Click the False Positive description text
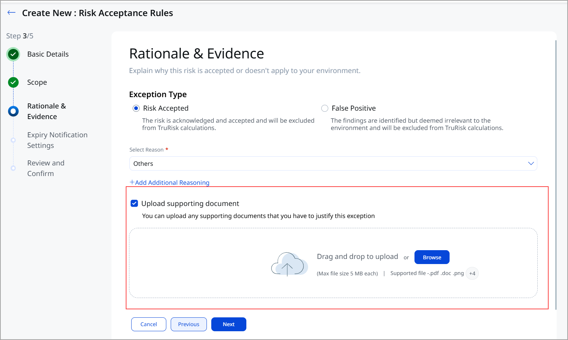Image resolution: width=568 pixels, height=340 pixels. pos(417,124)
